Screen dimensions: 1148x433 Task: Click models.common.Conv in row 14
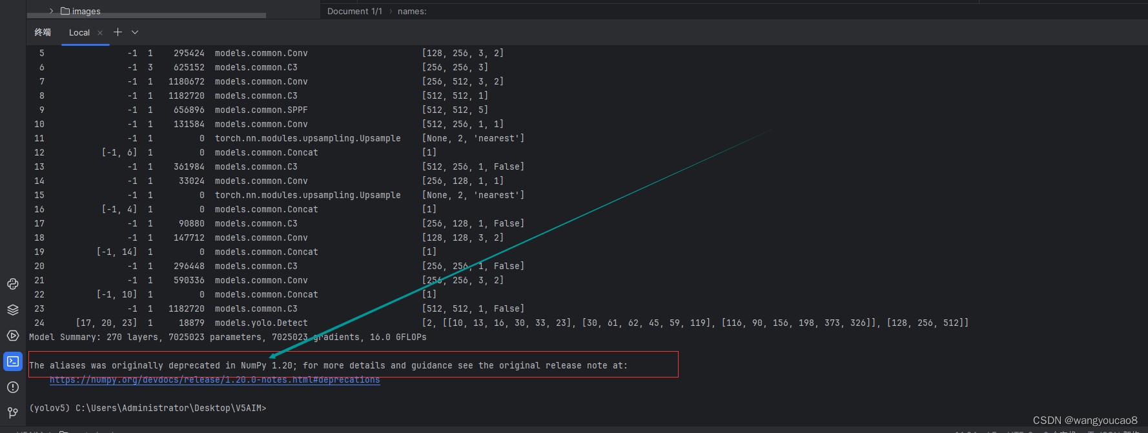(x=261, y=181)
